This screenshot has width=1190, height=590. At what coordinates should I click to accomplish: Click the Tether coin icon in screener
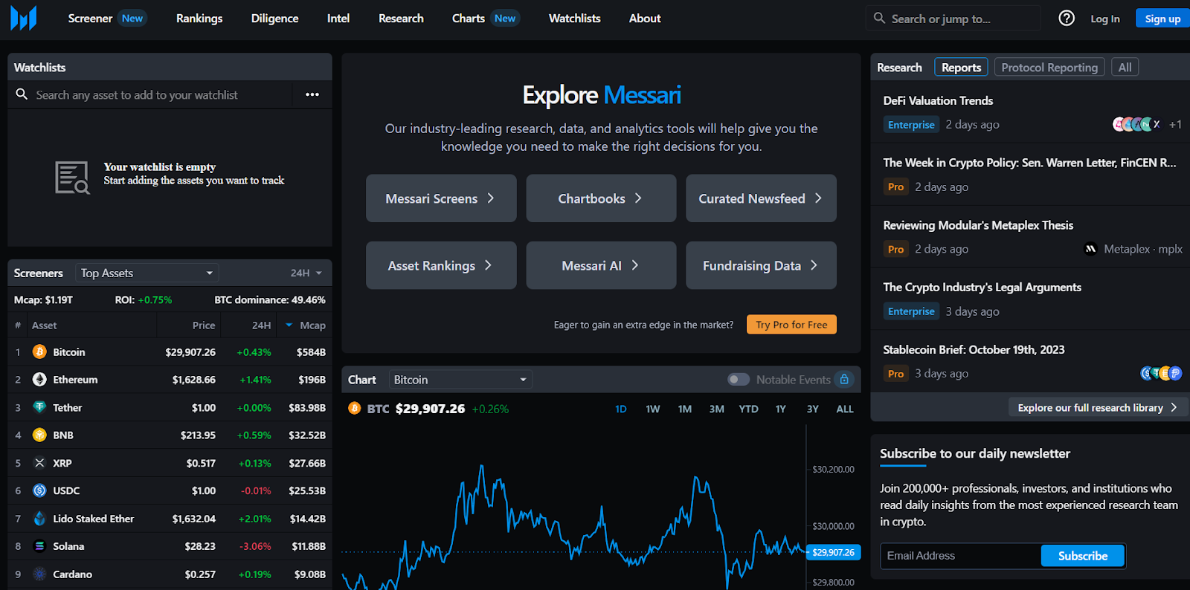tap(39, 407)
